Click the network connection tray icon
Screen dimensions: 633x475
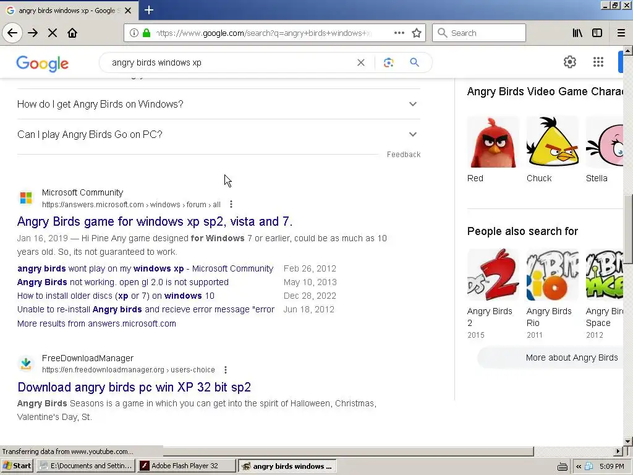tap(588, 466)
